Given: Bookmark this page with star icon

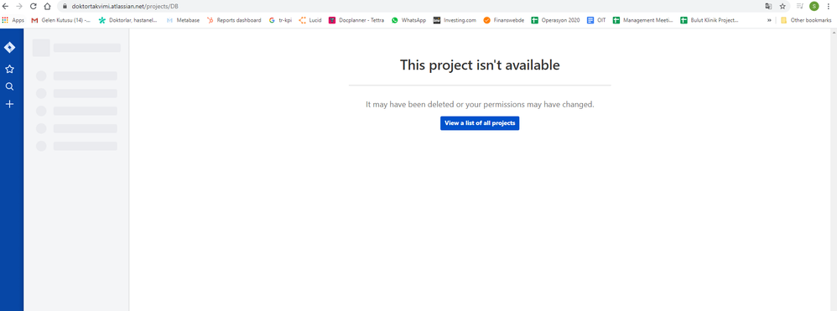Looking at the screenshot, I should [x=782, y=7].
